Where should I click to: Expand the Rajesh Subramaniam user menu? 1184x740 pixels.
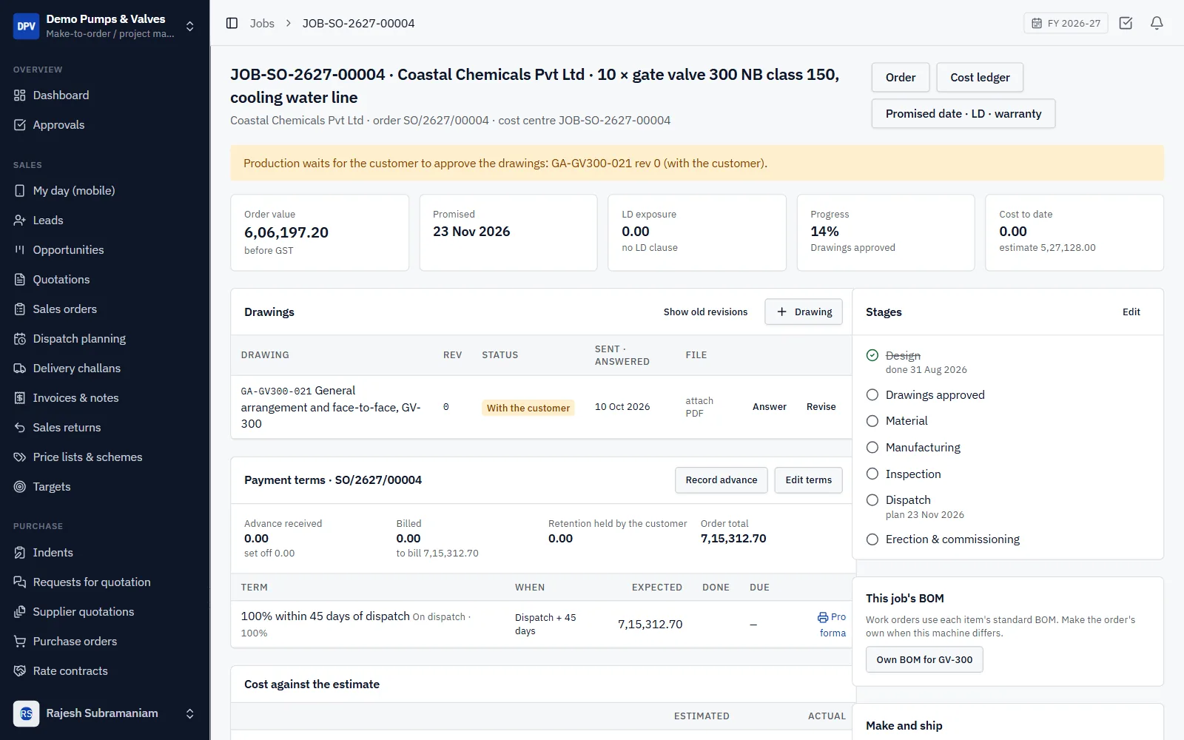(x=190, y=713)
